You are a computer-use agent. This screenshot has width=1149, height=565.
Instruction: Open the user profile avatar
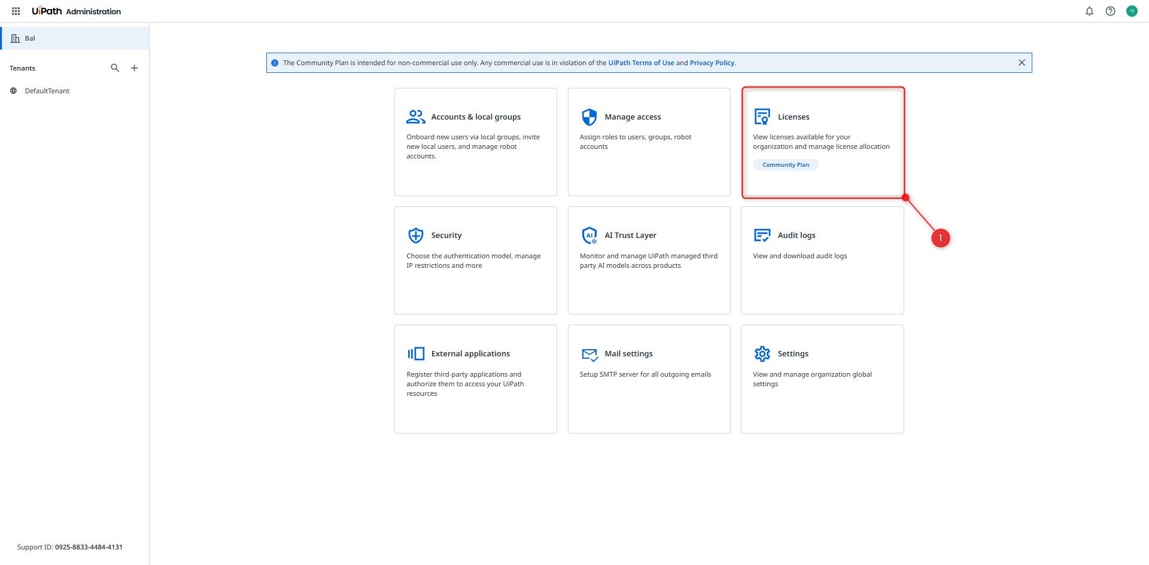click(1132, 11)
